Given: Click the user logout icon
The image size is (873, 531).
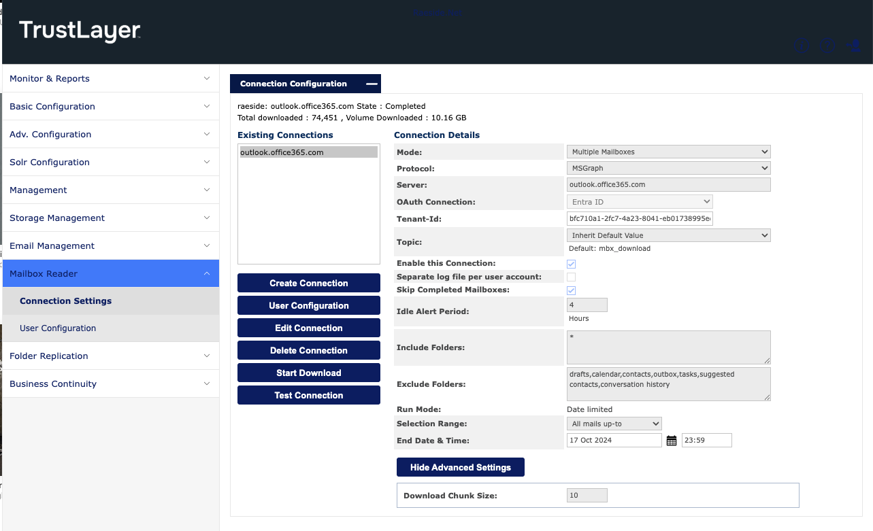Looking at the screenshot, I should point(853,46).
